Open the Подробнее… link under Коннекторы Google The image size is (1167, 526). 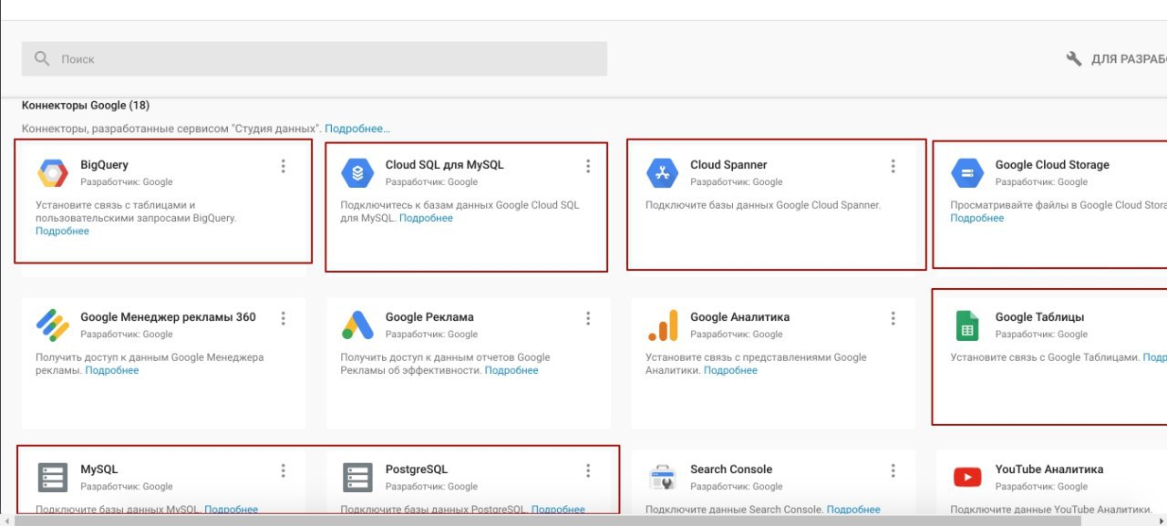pyautogui.click(x=357, y=129)
